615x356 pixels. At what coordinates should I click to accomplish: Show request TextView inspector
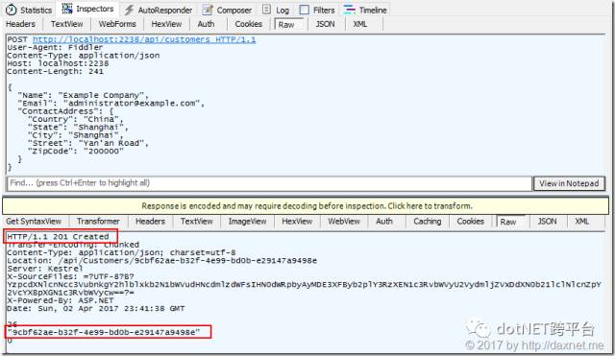coord(66,24)
